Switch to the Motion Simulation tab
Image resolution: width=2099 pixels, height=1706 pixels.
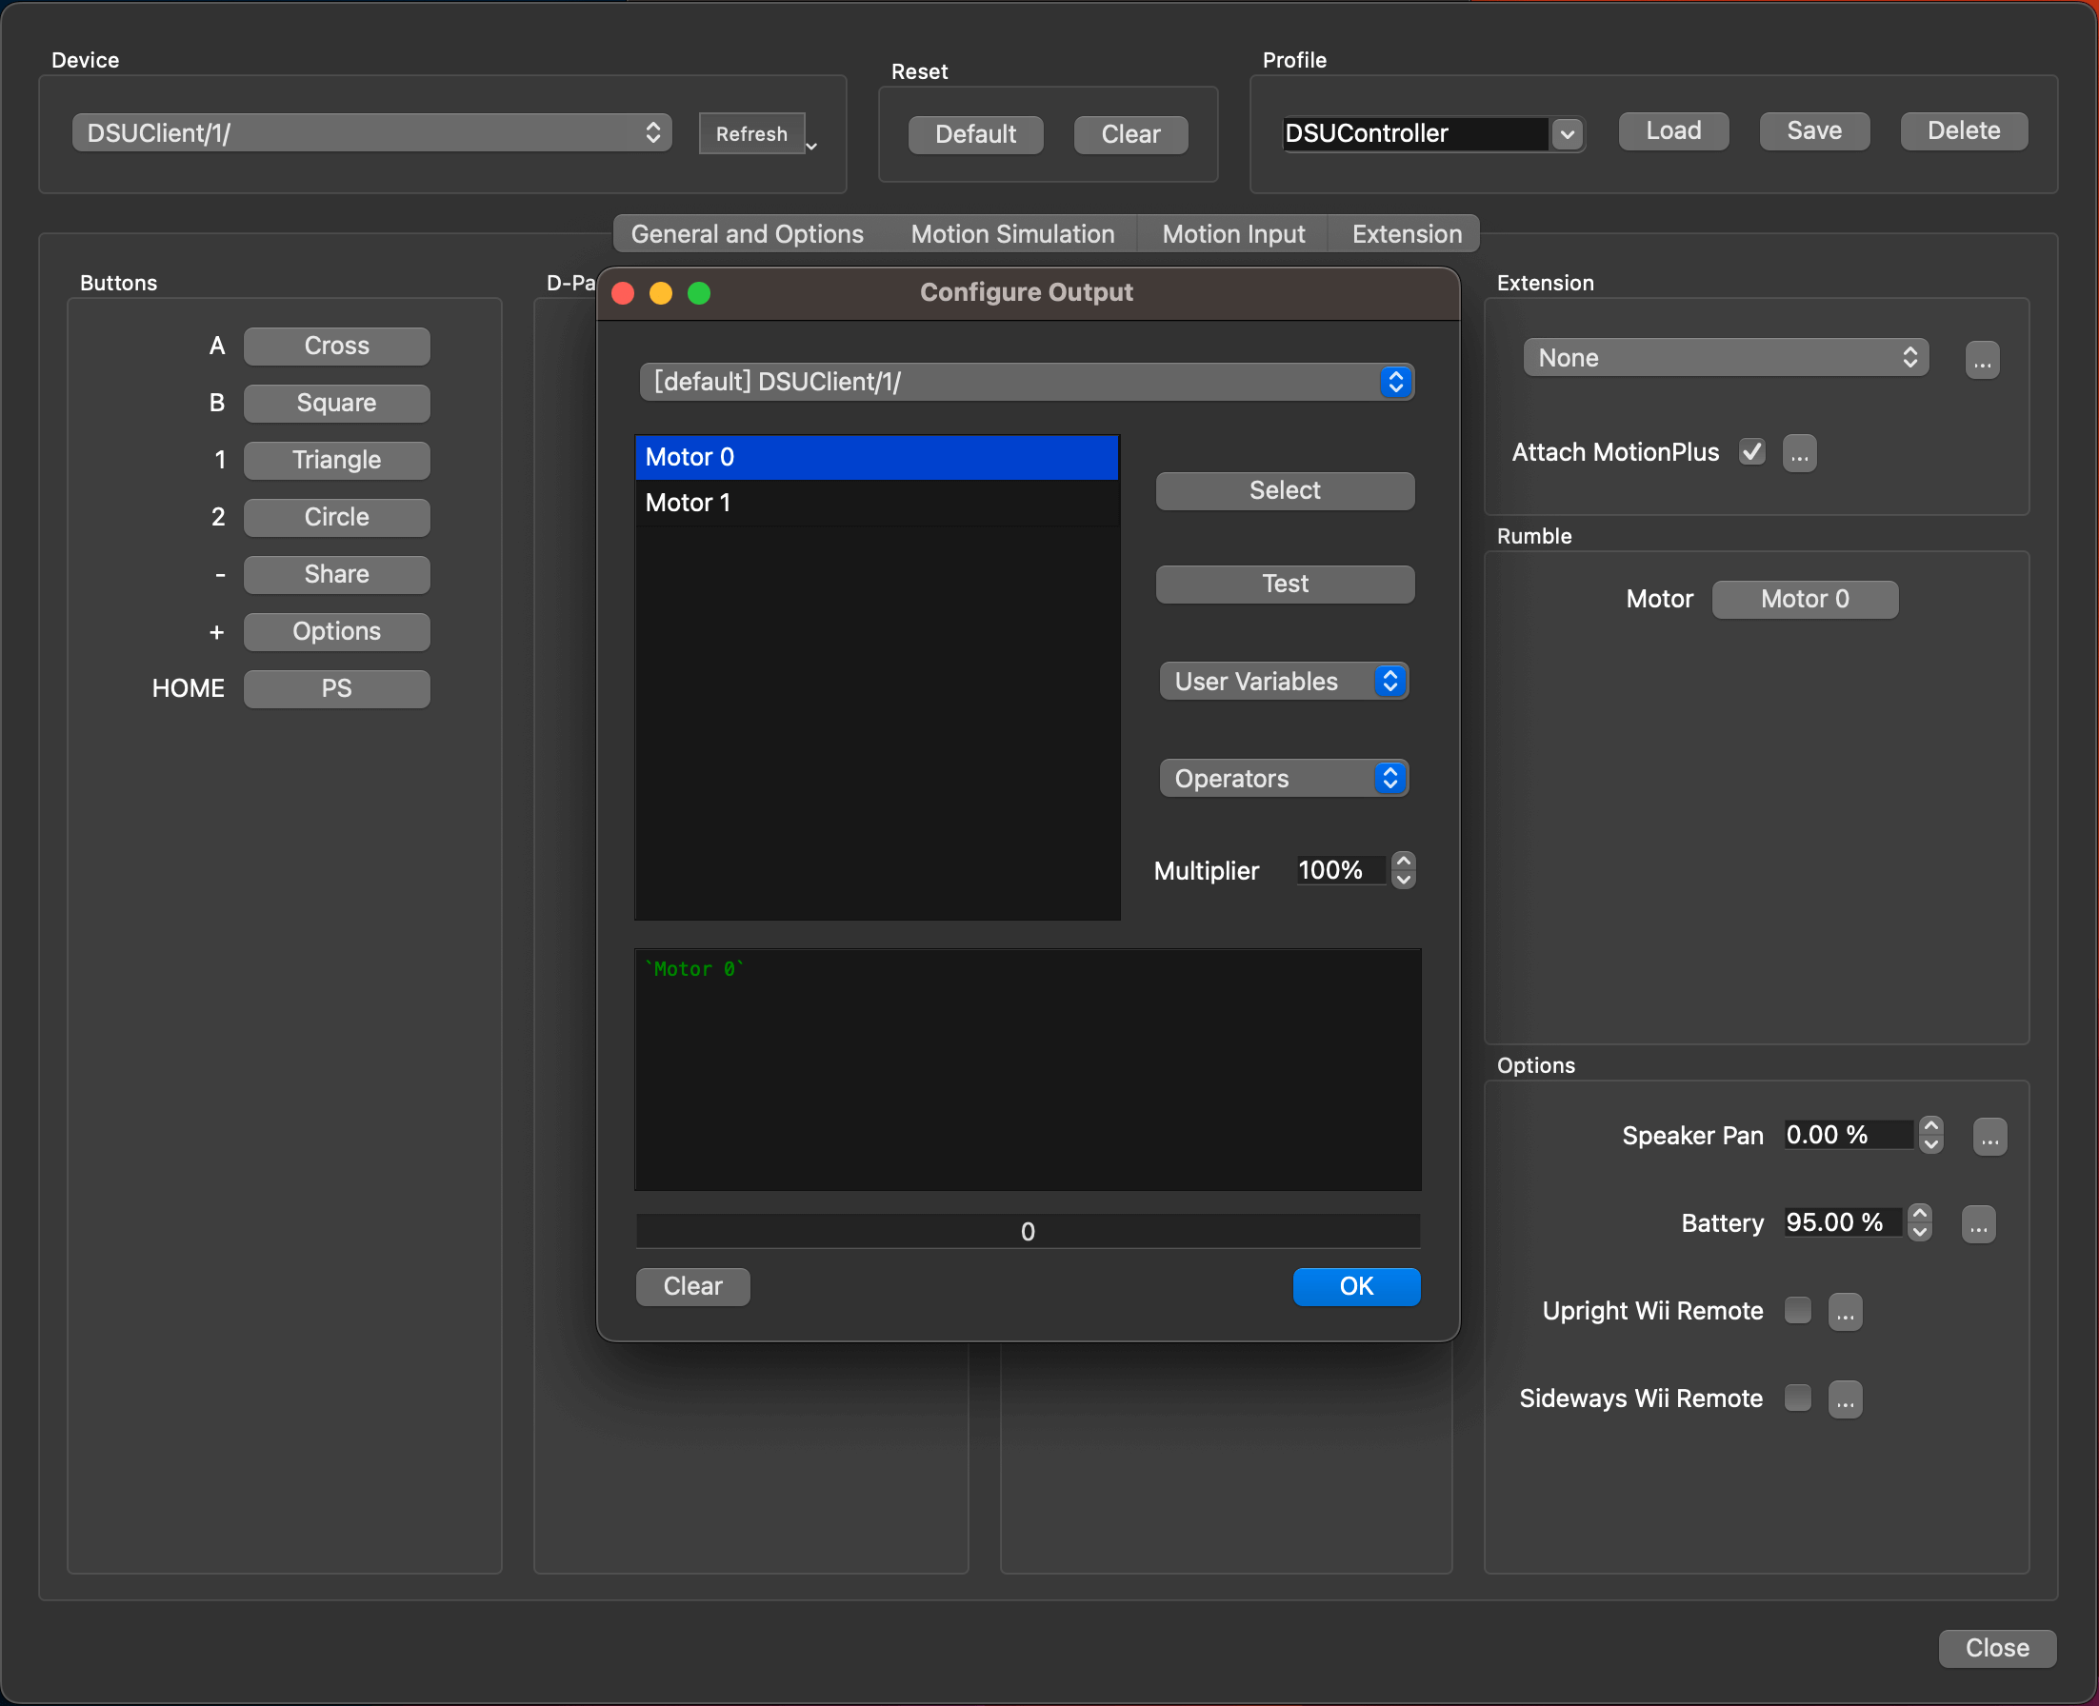click(1011, 234)
